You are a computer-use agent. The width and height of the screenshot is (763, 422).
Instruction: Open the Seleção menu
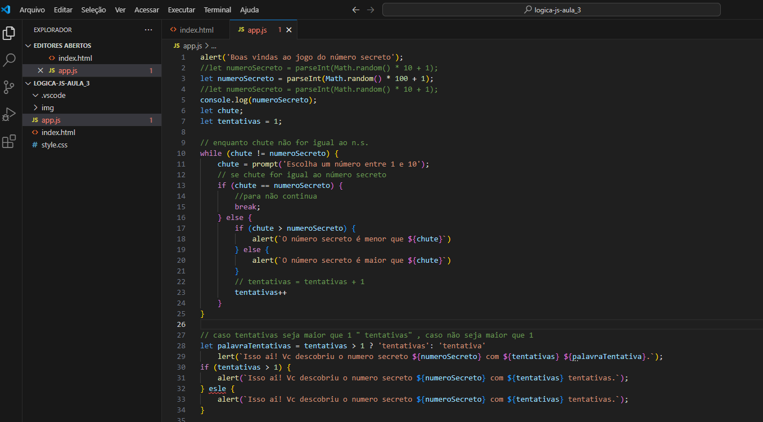click(93, 10)
